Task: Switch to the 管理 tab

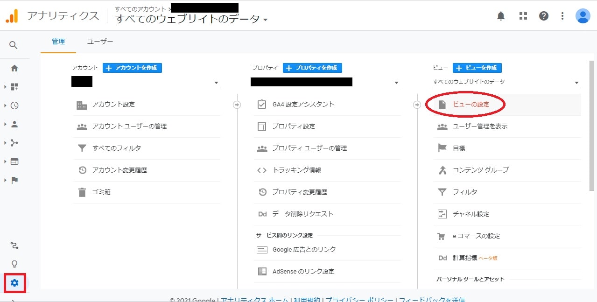Action: point(58,42)
